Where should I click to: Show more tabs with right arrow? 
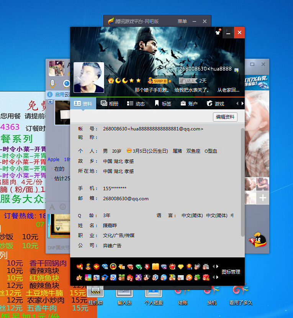point(242,104)
